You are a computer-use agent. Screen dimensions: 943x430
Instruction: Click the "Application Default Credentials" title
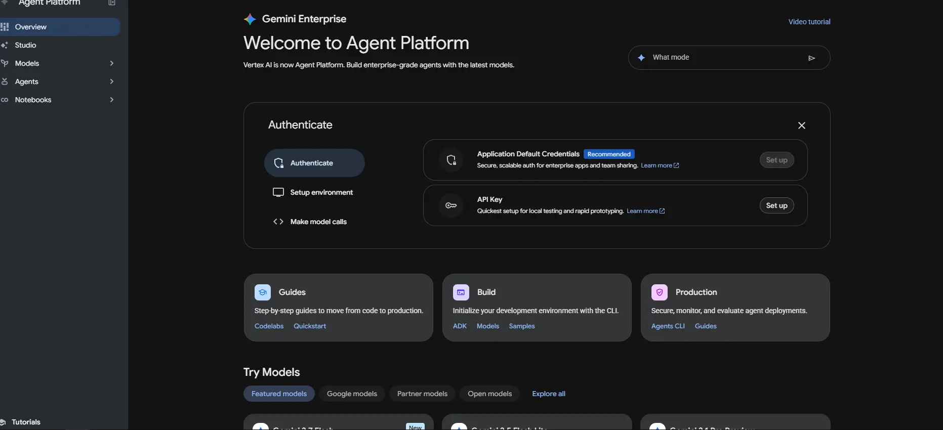point(528,154)
